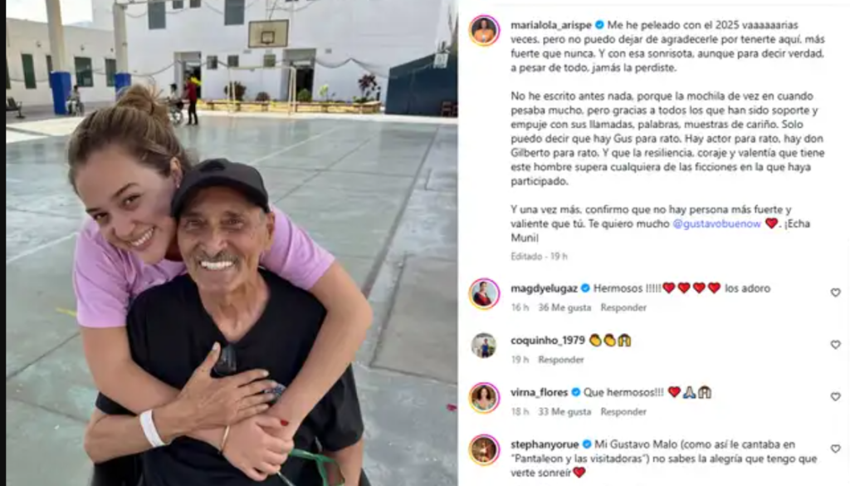Click the @gustavobuenow mention link
Viewport: 850px width, 486px height.
tap(716, 223)
